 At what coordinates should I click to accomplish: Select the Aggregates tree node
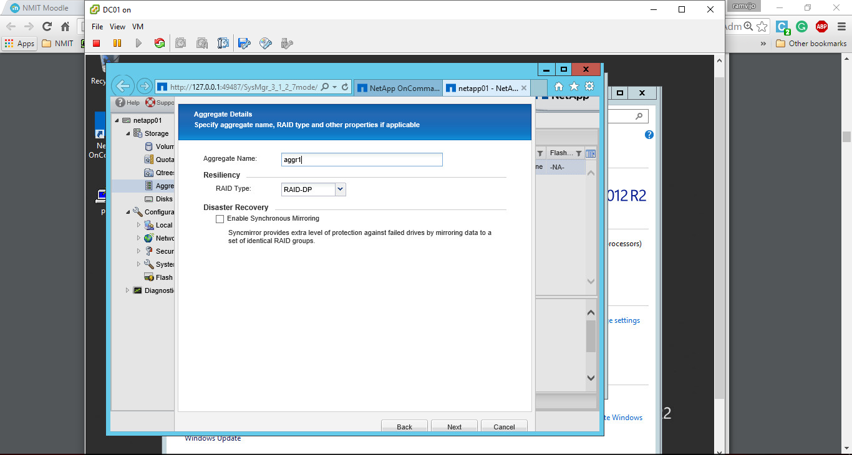point(159,186)
